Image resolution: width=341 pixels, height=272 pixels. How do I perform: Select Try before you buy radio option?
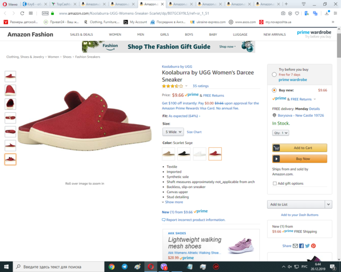(x=275, y=75)
